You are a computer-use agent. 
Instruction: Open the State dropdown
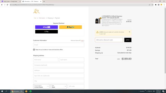click(59, 86)
